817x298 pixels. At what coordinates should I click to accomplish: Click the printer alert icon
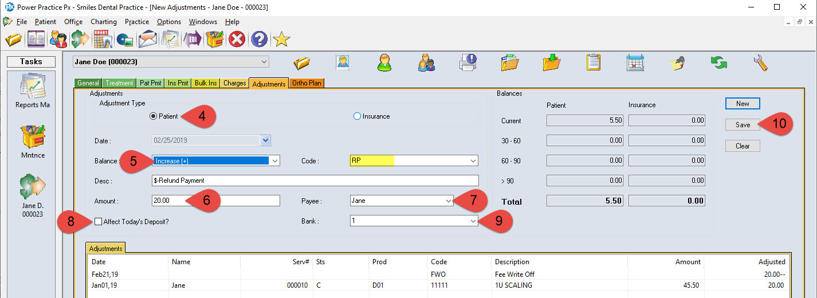click(x=468, y=62)
